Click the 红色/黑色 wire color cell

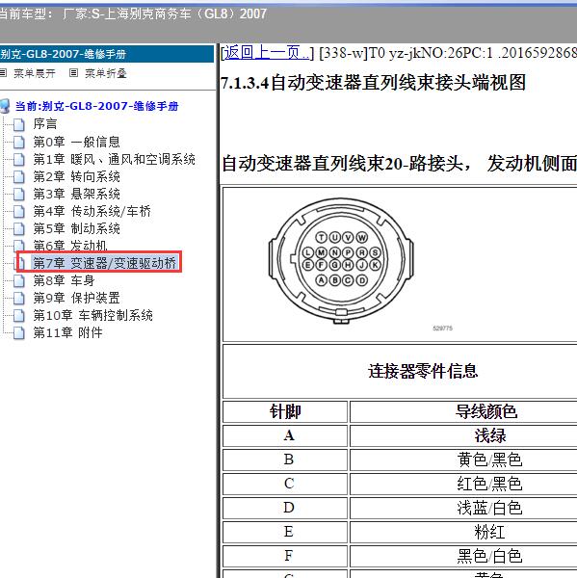pos(489,484)
